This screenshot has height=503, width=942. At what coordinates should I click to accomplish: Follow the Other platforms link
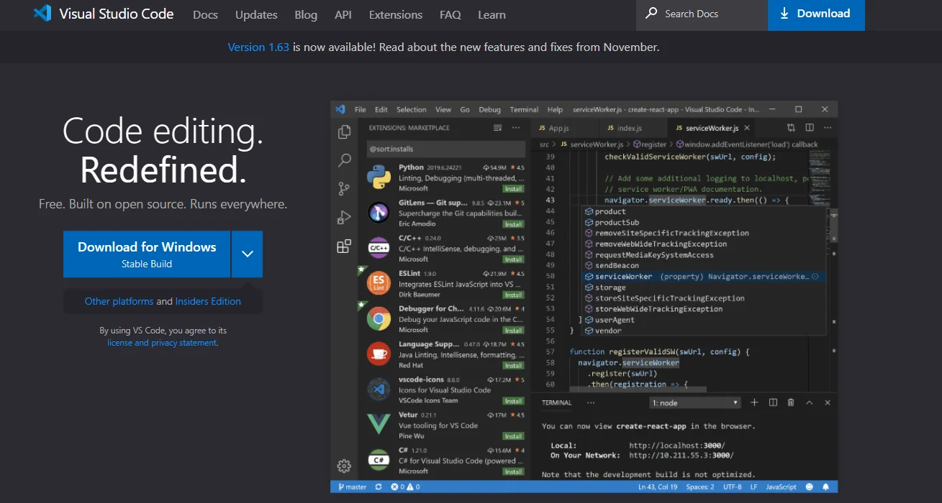pos(119,301)
